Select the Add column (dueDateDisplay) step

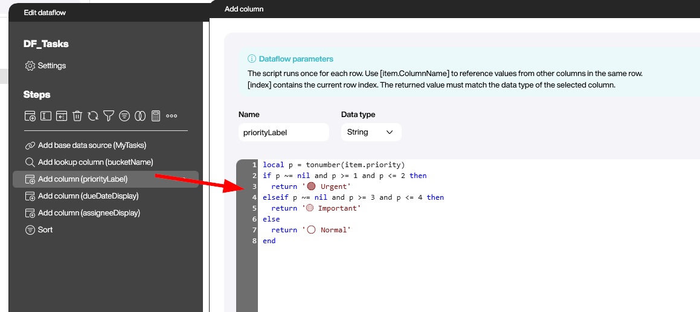[x=106, y=196]
